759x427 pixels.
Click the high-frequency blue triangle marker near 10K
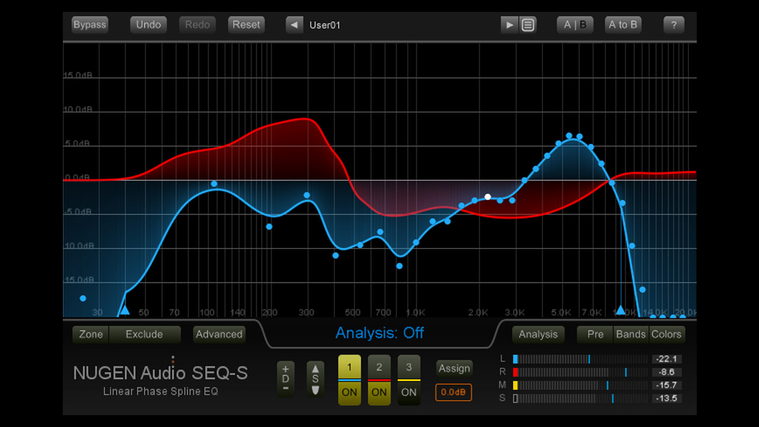(621, 310)
